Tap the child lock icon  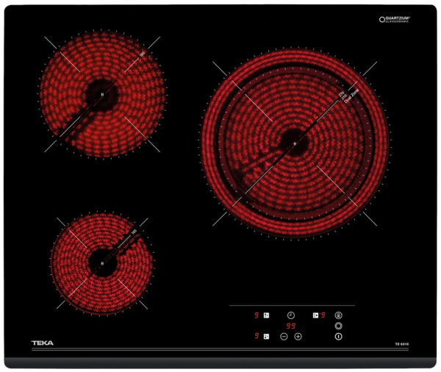click(x=339, y=314)
